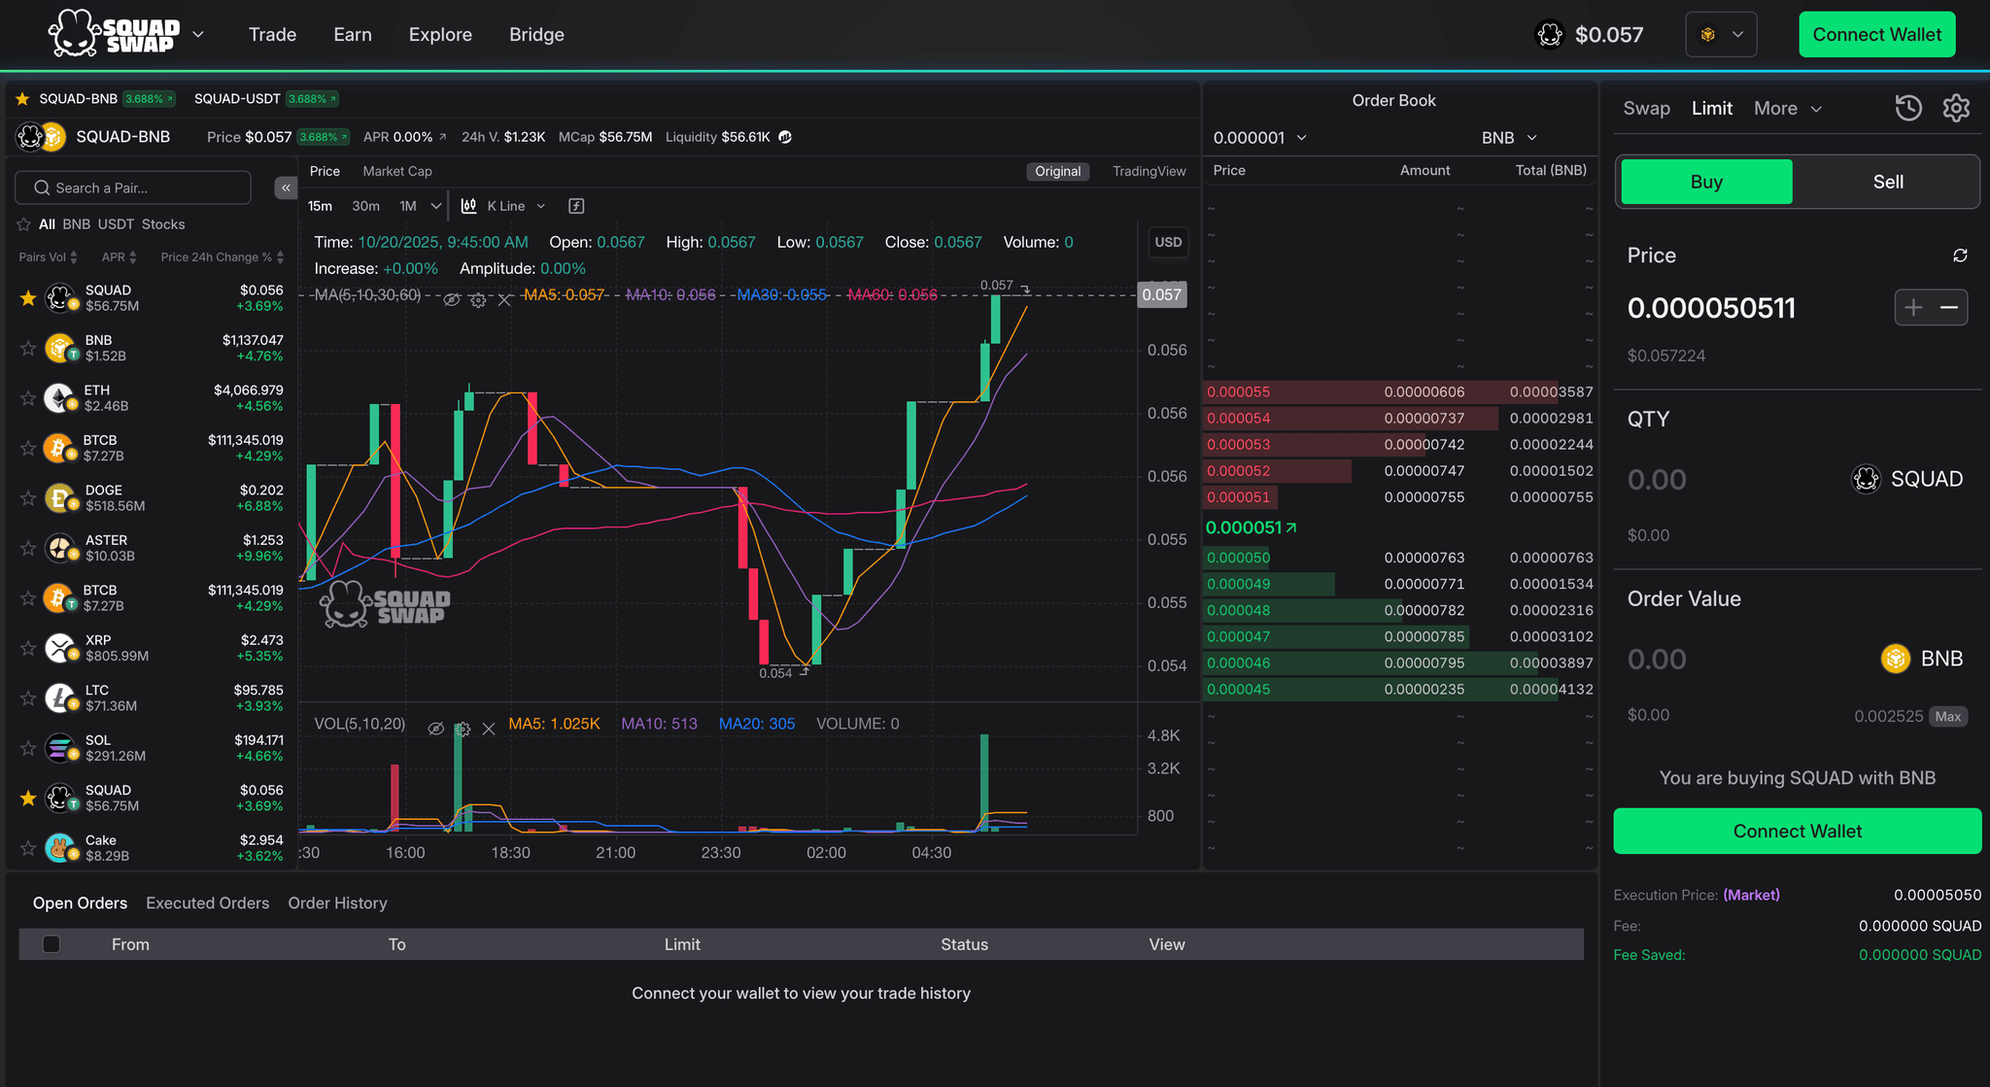Check the select-all checkbox in Open Orders table
Image resolution: width=1990 pixels, height=1087 pixels.
(51, 943)
